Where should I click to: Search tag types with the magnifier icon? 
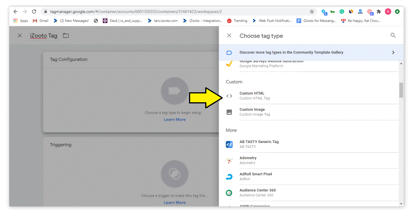pos(393,35)
